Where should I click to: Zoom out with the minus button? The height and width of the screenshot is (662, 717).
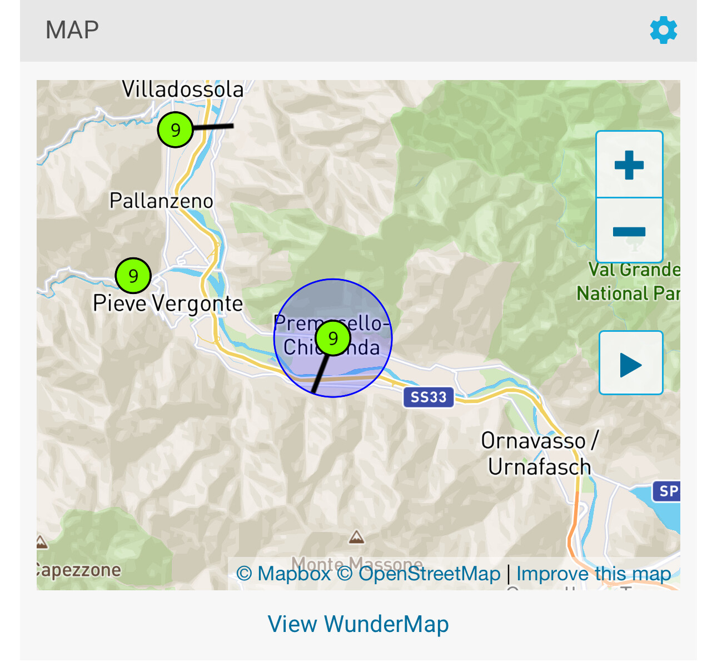629,230
